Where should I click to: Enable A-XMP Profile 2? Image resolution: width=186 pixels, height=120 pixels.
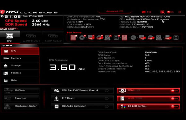[x=53, y=37]
